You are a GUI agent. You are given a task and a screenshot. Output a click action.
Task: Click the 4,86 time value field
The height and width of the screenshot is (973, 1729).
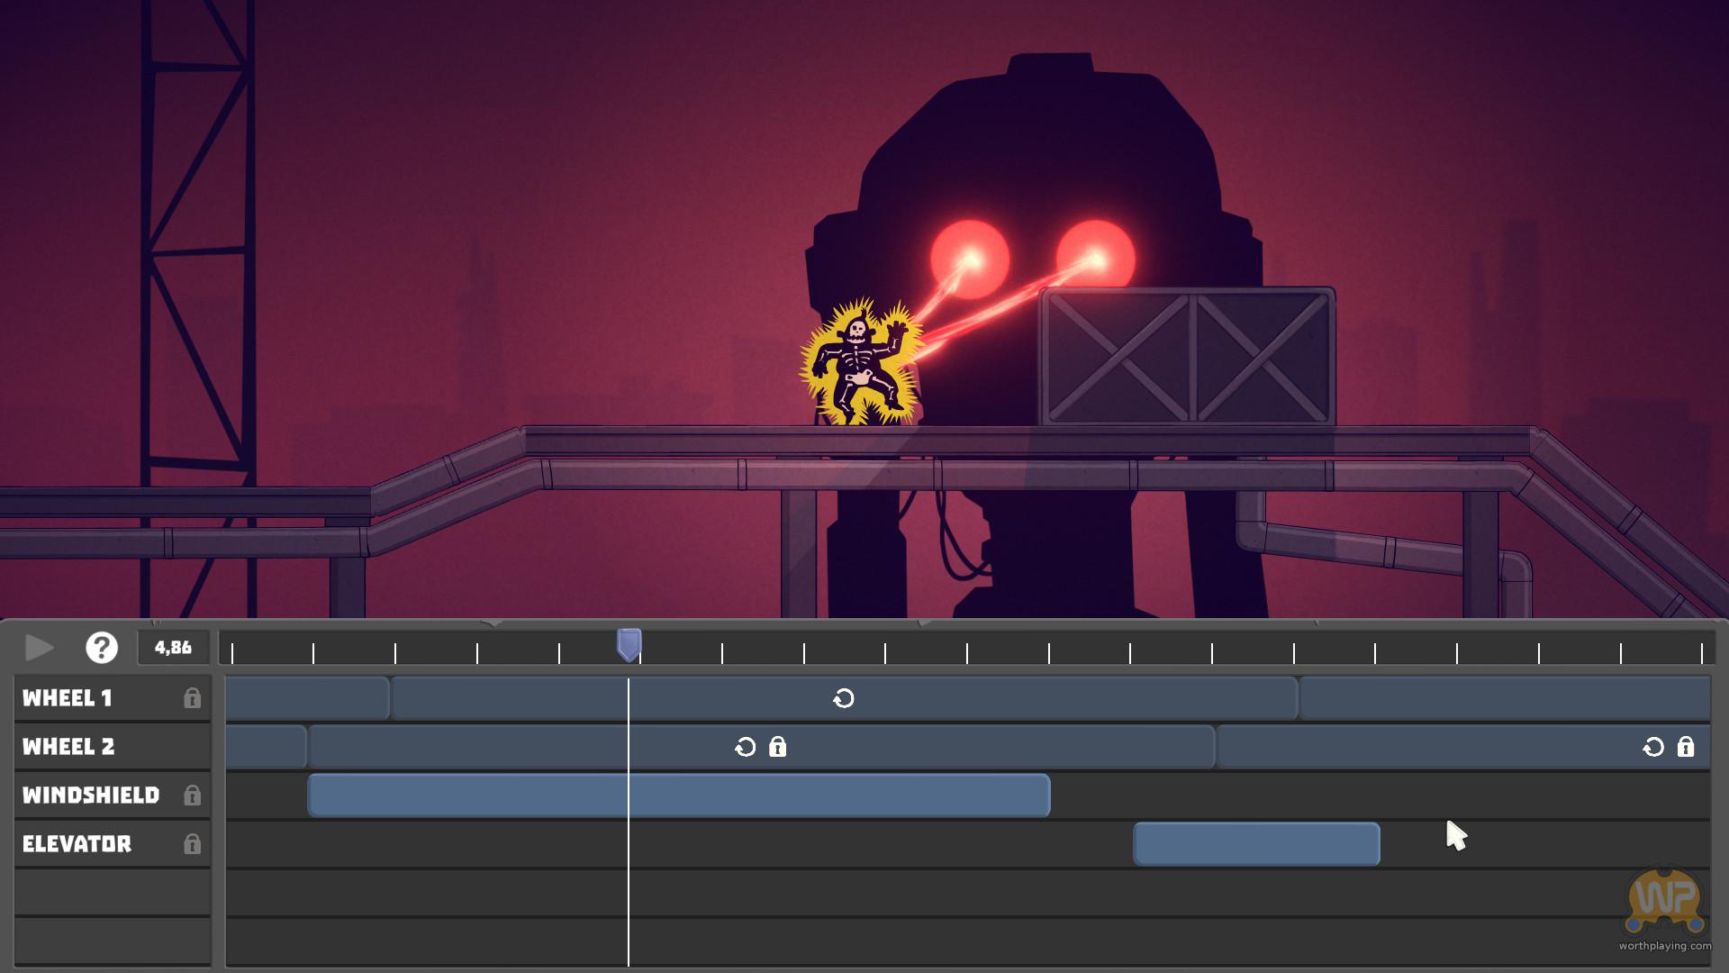click(173, 648)
